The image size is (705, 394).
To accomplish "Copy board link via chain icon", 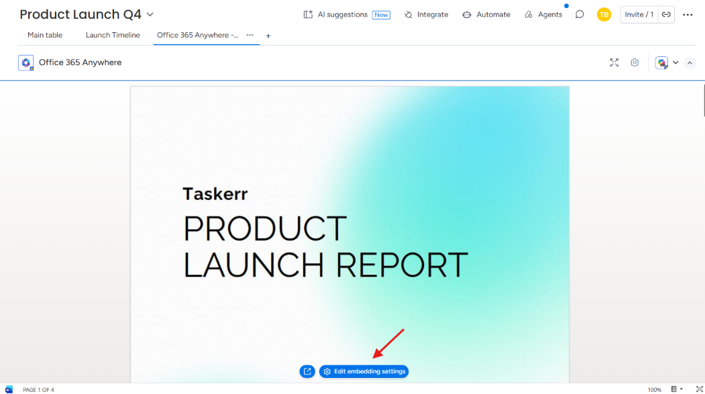I will (x=666, y=14).
